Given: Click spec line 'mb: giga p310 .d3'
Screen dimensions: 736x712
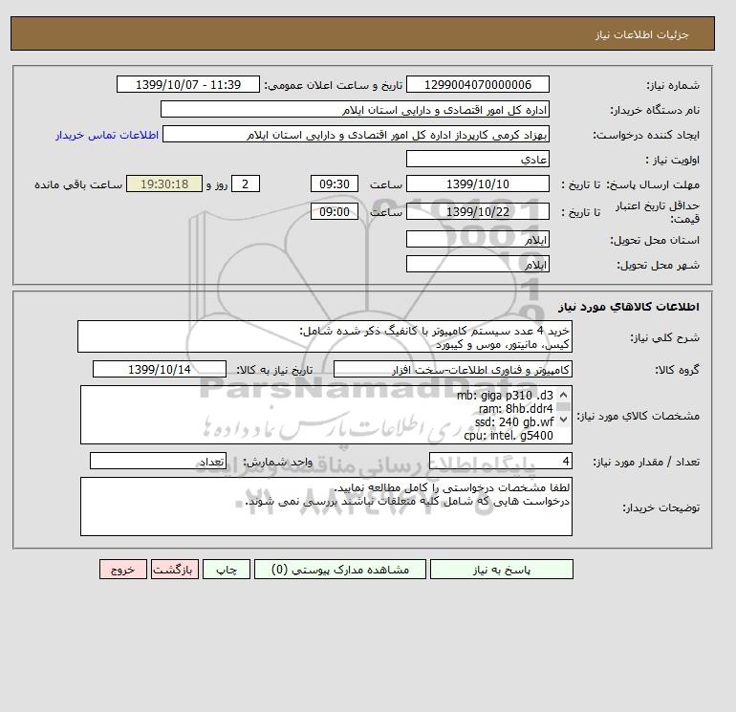Looking at the screenshot, I should click(505, 396).
